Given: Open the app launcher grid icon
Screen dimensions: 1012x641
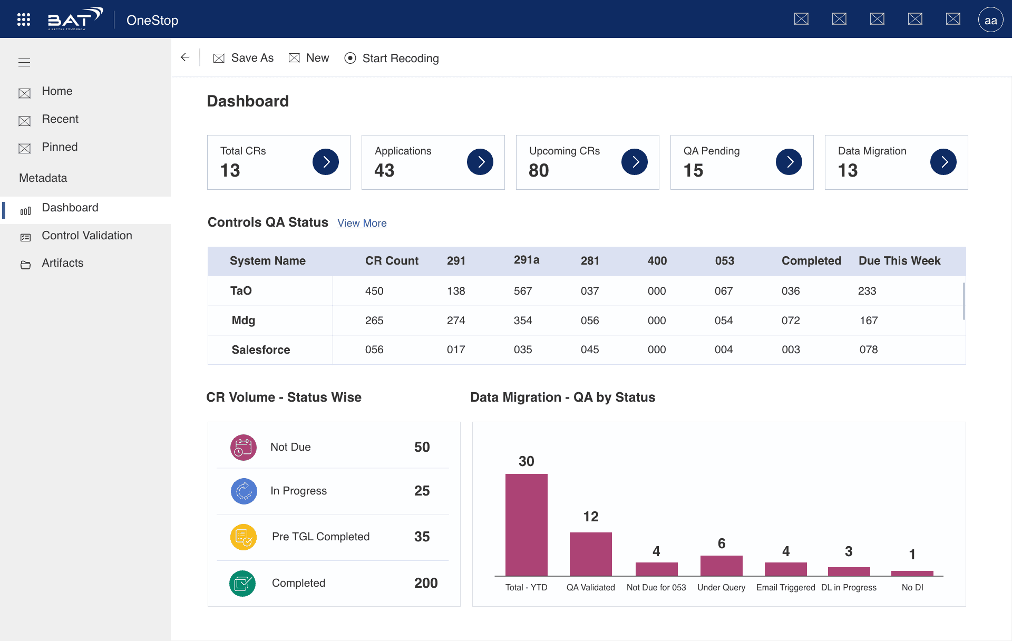Looking at the screenshot, I should pos(24,20).
